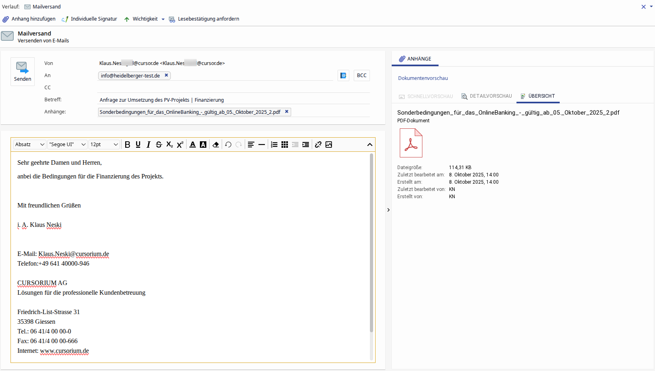Screen dimensions: 655x371
Task: Open the Wichtigkeit dropdown
Action: (x=163, y=19)
